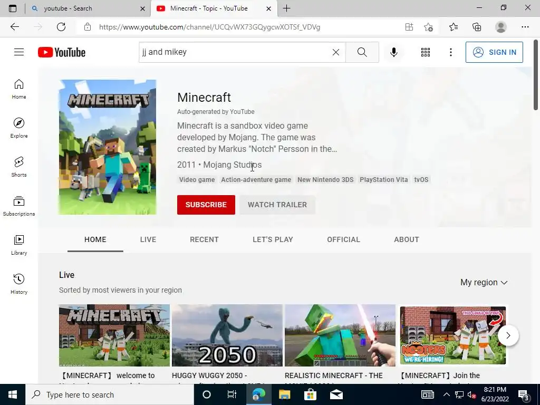The height and width of the screenshot is (405, 540).
Task: Open Explore in sidebar
Action: point(19,128)
